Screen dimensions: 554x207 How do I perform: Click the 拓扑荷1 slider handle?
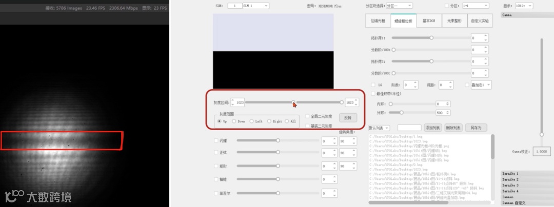click(431, 38)
